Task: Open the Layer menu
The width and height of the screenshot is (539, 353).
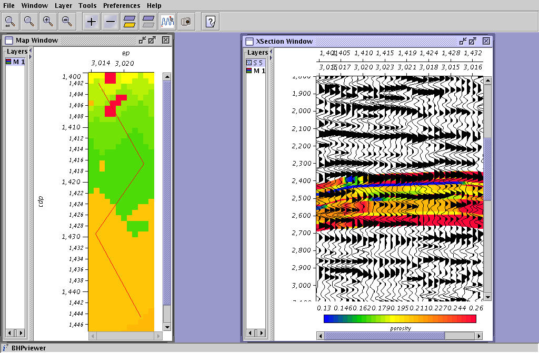Action: coord(63,5)
